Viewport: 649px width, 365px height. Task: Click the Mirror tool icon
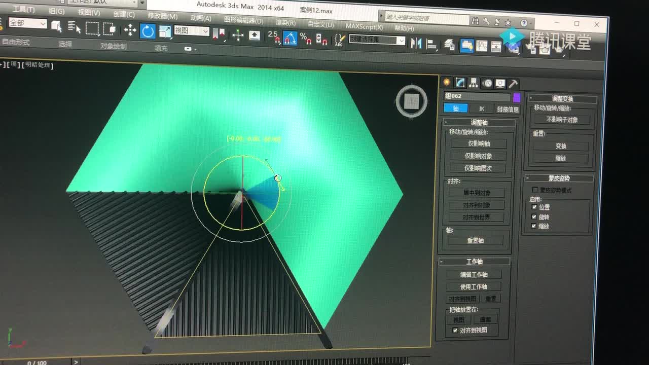416,43
